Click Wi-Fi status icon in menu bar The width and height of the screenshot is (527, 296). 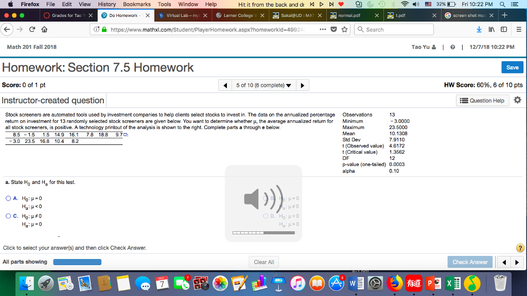point(405,4)
